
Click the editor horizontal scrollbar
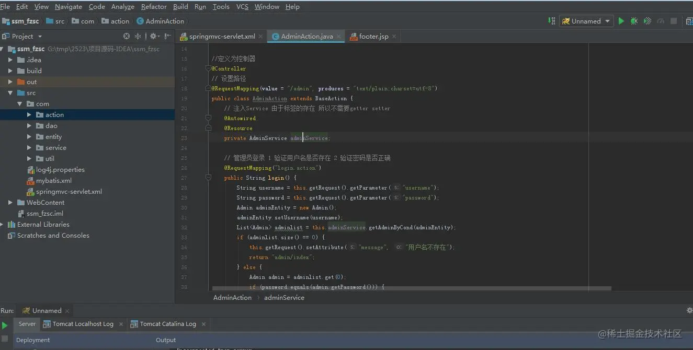click(412, 288)
